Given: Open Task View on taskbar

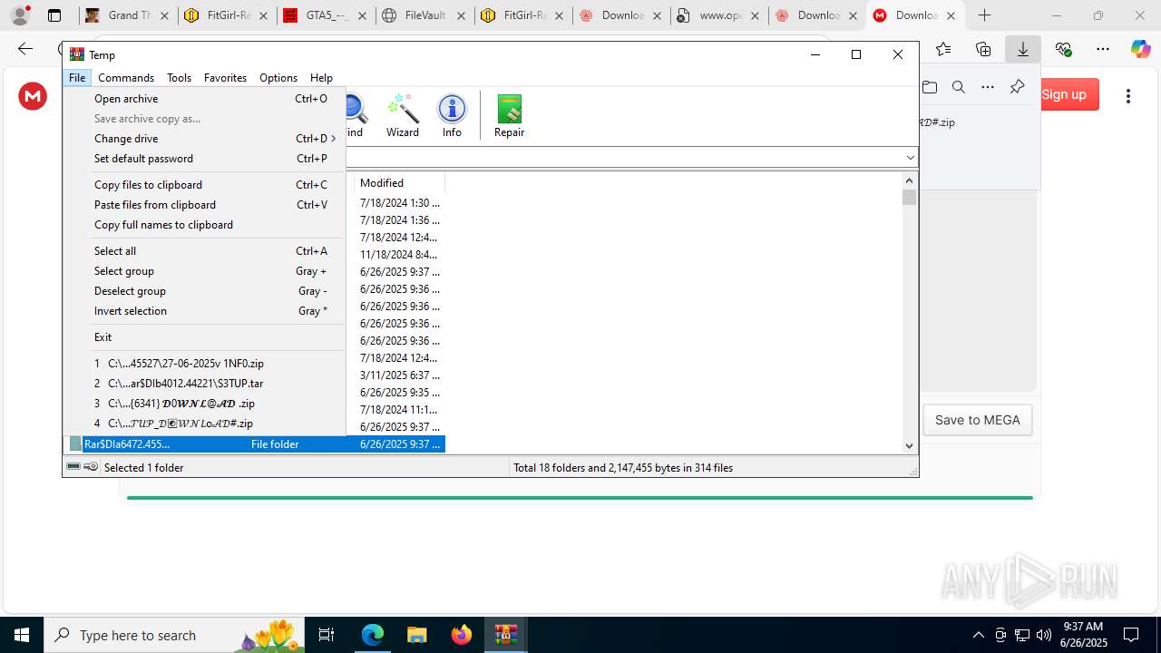Looking at the screenshot, I should point(327,635).
